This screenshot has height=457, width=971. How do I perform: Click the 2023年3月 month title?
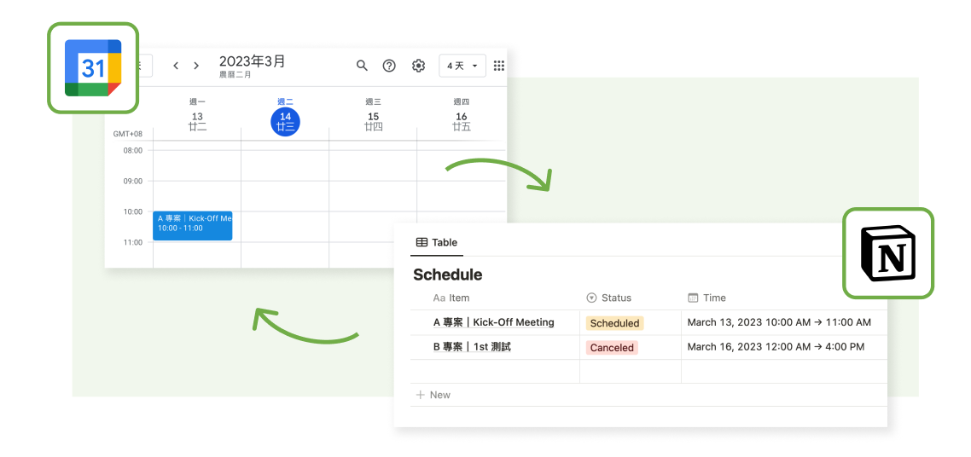(x=252, y=61)
